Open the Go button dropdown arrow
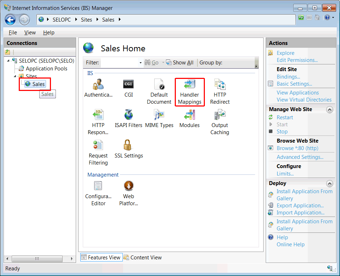The height and width of the screenshot is (276, 340). (163, 62)
